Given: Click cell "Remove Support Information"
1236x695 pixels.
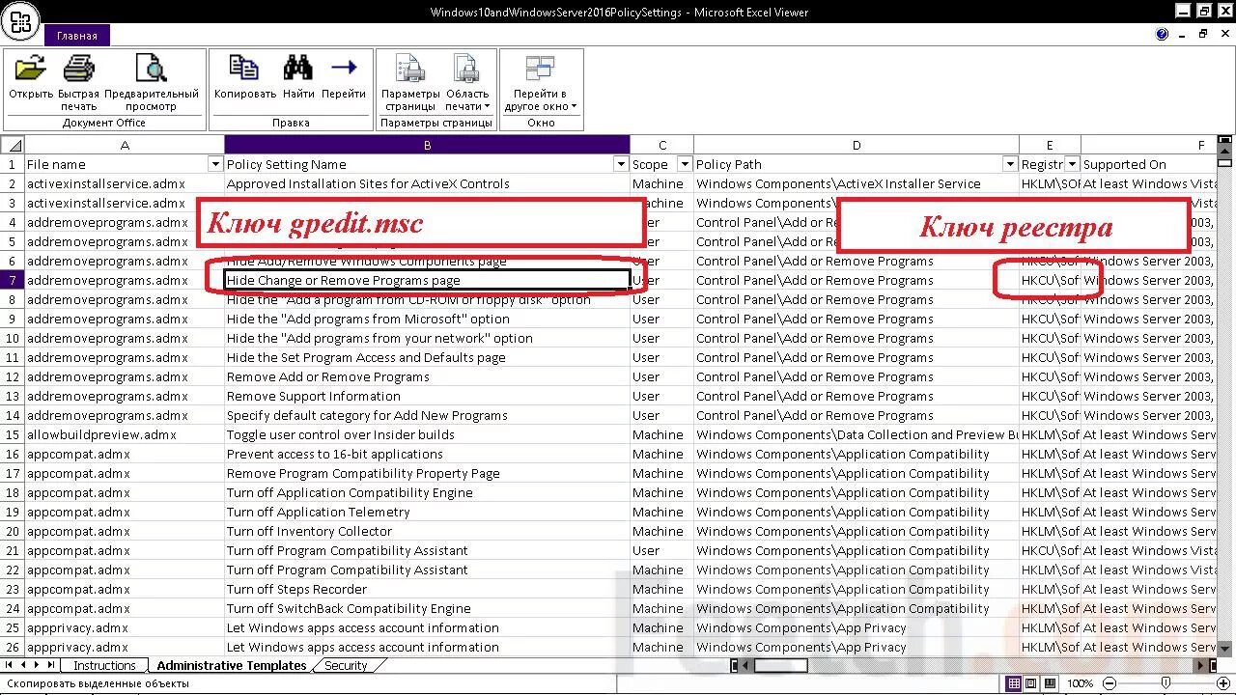Looking at the screenshot, I should click(427, 396).
